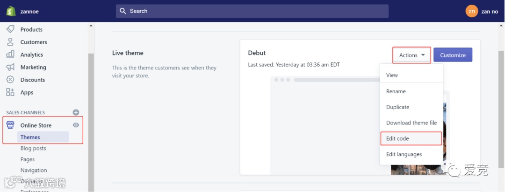This screenshot has width=505, height=192.
Task: Click the sidebar vertical scrollbar
Action: 91,117
